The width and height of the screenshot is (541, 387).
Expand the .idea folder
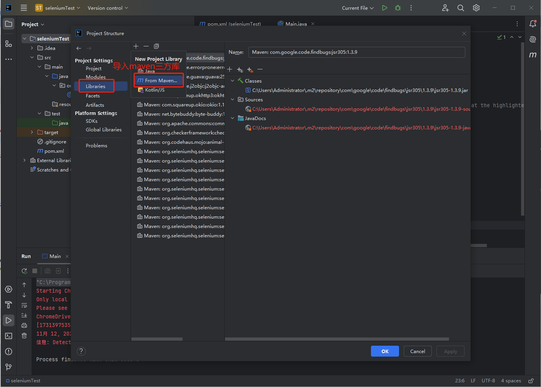pyautogui.click(x=32, y=48)
